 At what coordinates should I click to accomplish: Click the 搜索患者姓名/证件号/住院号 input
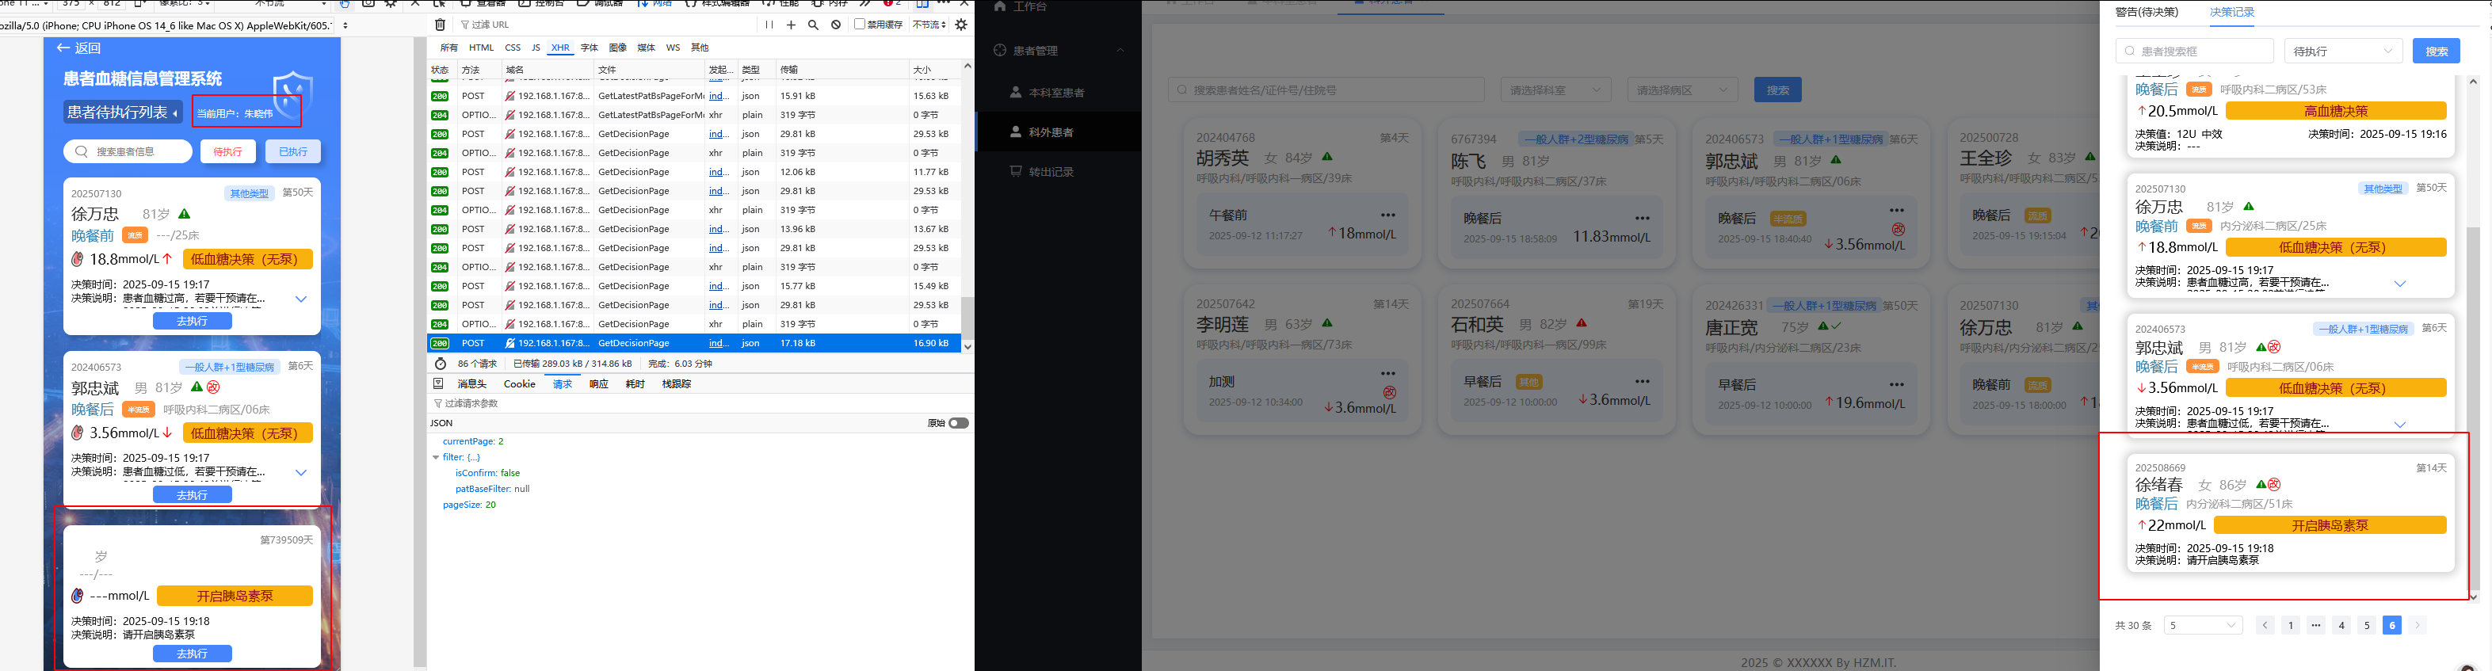1326,90
